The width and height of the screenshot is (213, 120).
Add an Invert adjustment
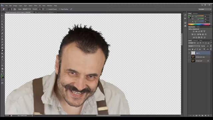(194, 37)
